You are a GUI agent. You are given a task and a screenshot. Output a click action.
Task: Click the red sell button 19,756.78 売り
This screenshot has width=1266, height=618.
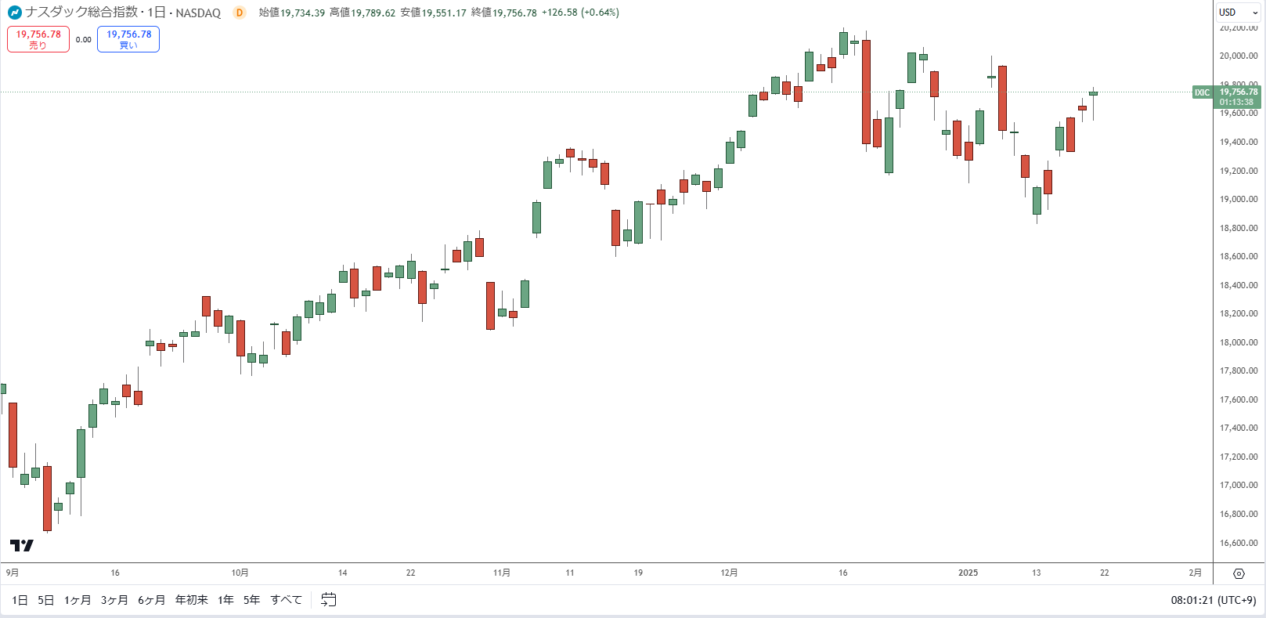point(38,39)
